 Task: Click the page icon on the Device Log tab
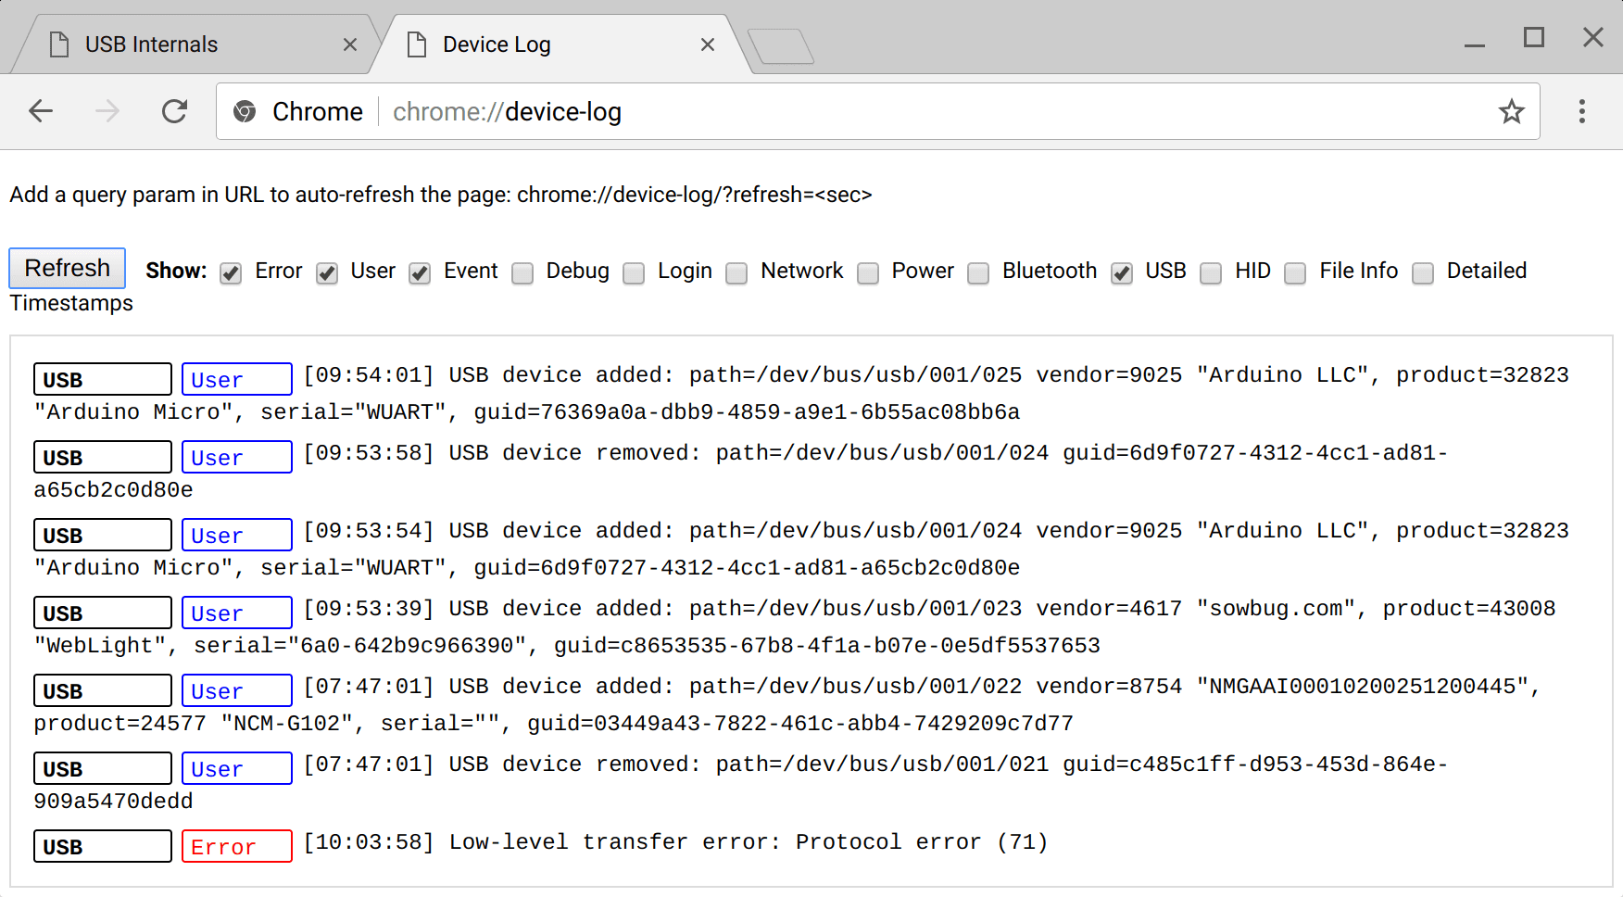pos(417,44)
